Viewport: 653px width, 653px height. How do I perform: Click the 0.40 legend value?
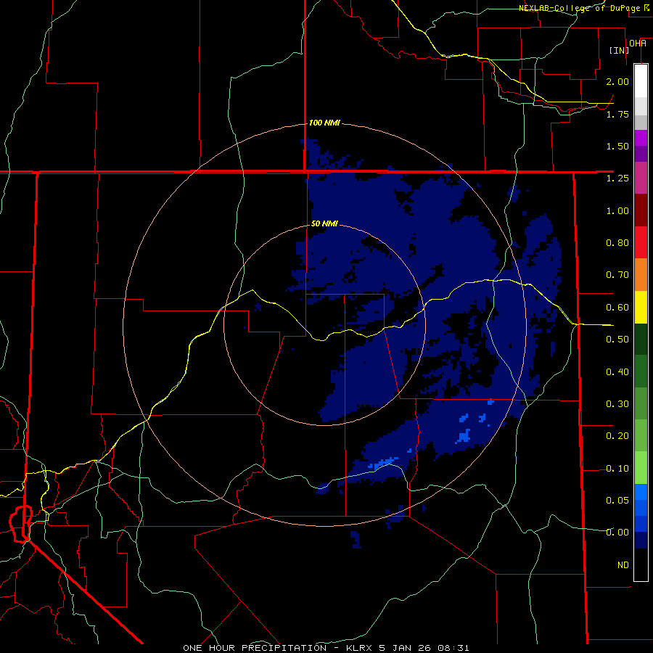point(617,372)
